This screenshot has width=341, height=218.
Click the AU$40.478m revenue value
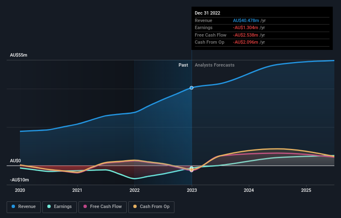(x=246, y=20)
